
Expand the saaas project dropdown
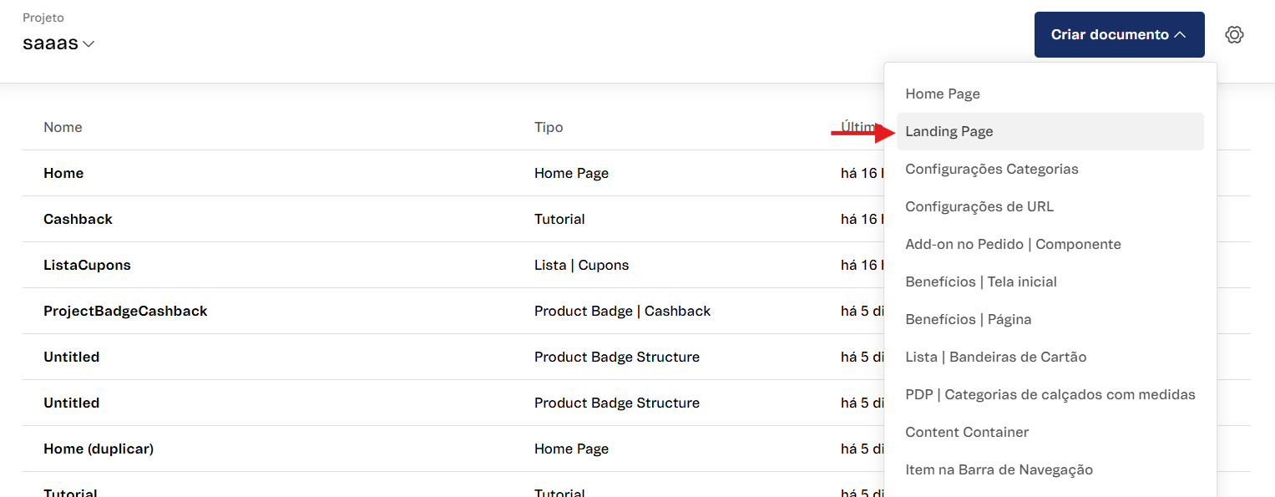pyautogui.click(x=58, y=43)
